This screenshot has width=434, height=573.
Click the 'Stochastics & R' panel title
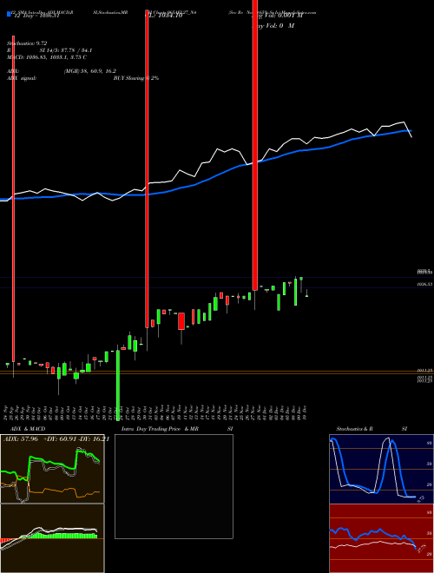click(355, 429)
